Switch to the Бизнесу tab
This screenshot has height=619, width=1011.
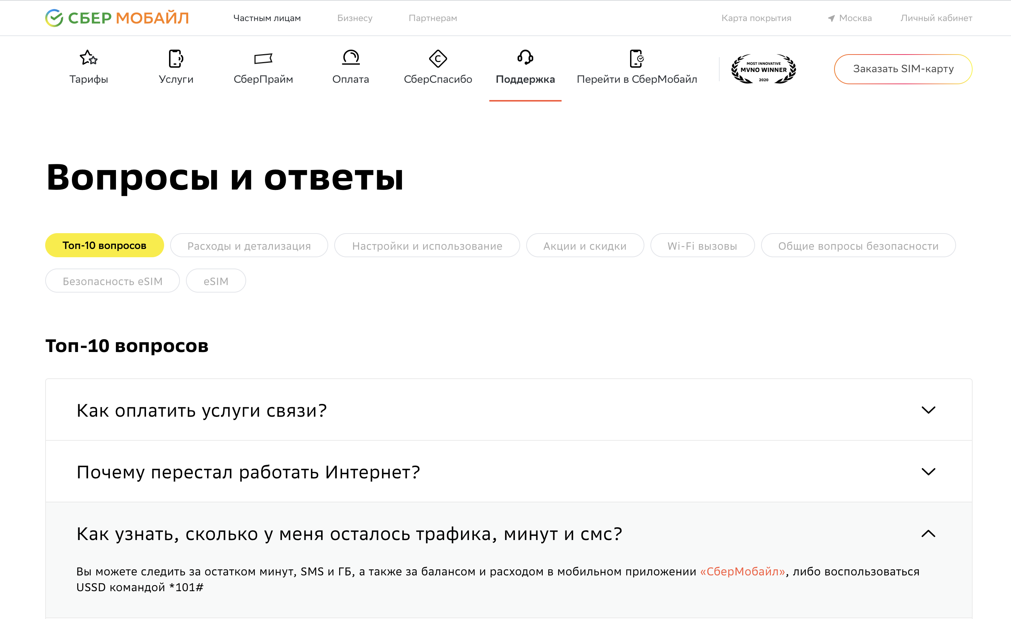pos(355,18)
